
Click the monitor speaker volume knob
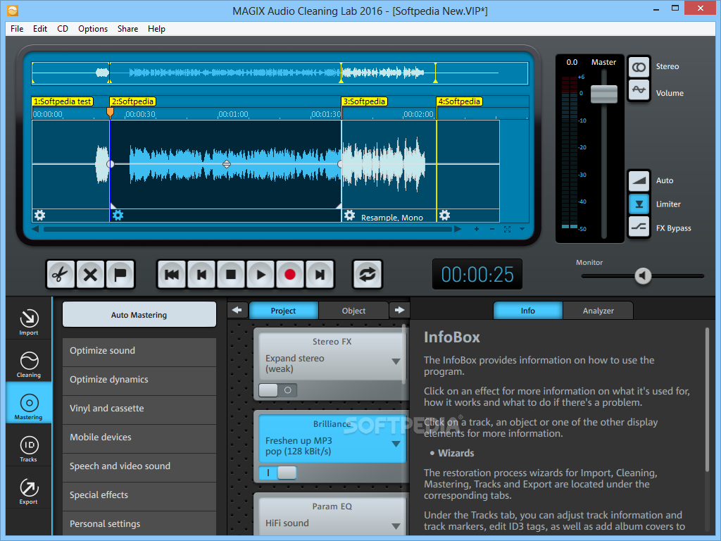[643, 276]
